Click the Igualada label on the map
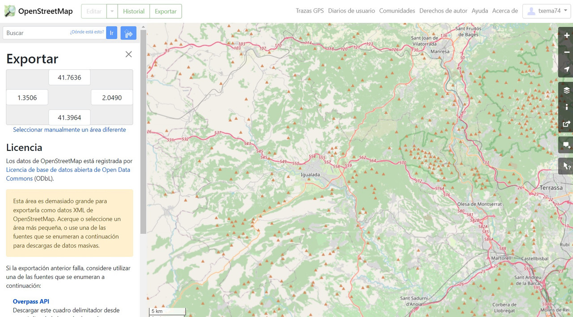Screen dimensions: 573x317 (311, 175)
